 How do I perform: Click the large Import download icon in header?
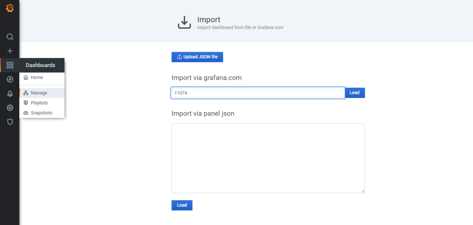click(184, 23)
